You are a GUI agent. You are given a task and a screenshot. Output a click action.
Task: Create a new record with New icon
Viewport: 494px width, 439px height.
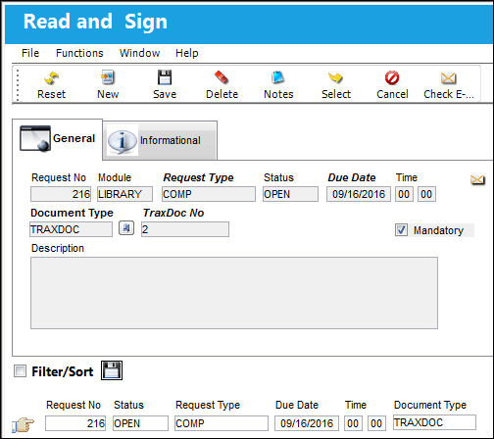(x=108, y=77)
